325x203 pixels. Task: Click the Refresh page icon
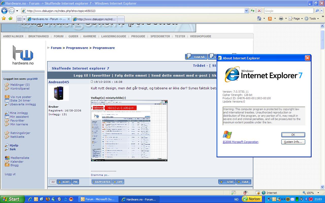click(x=253, y=11)
